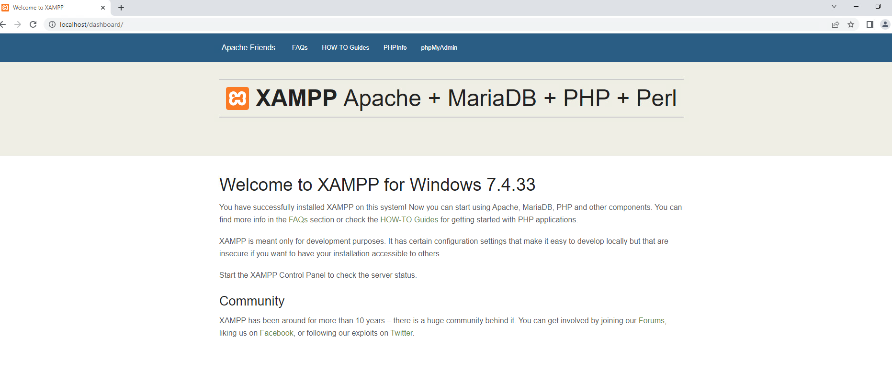892x371 pixels.
Task: View site information icon in address bar
Action: point(52,24)
